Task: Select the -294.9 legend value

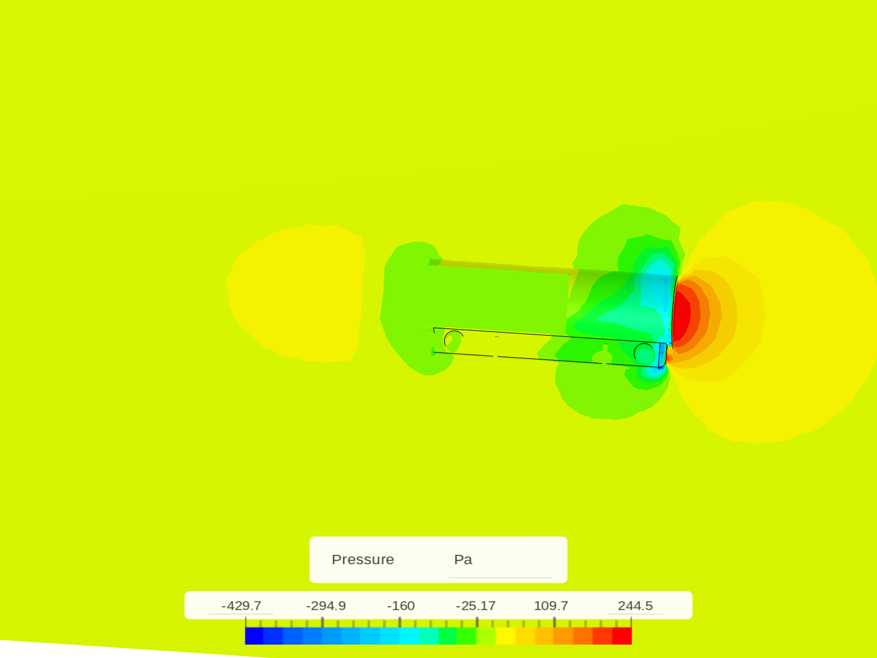Action: tap(326, 606)
